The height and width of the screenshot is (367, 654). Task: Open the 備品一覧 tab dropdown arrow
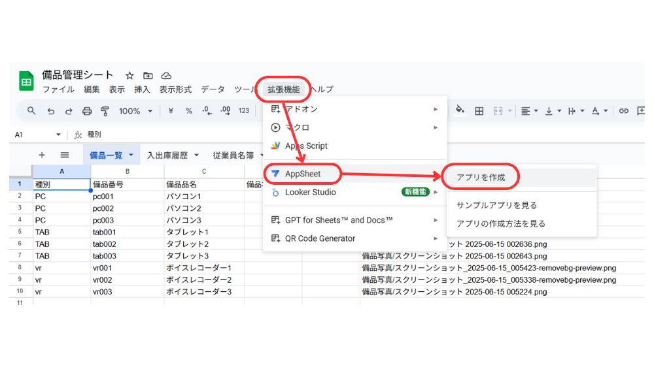[131, 155]
